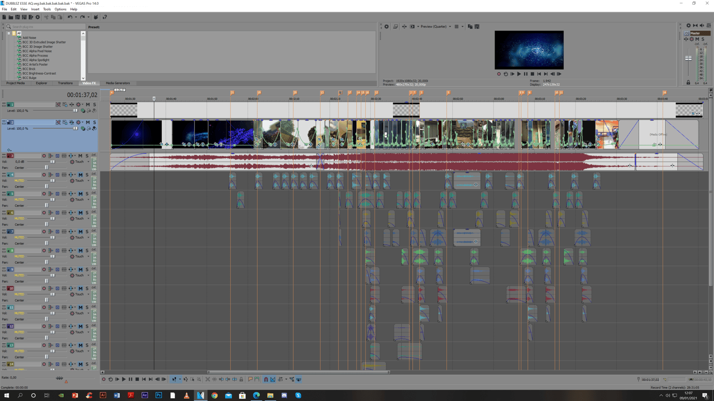Toggle automatic crossfades button
The width and height of the screenshot is (714, 401).
pos(273,380)
